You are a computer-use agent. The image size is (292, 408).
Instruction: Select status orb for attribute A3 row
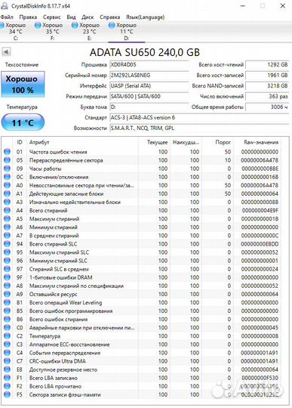[x=7, y=202]
